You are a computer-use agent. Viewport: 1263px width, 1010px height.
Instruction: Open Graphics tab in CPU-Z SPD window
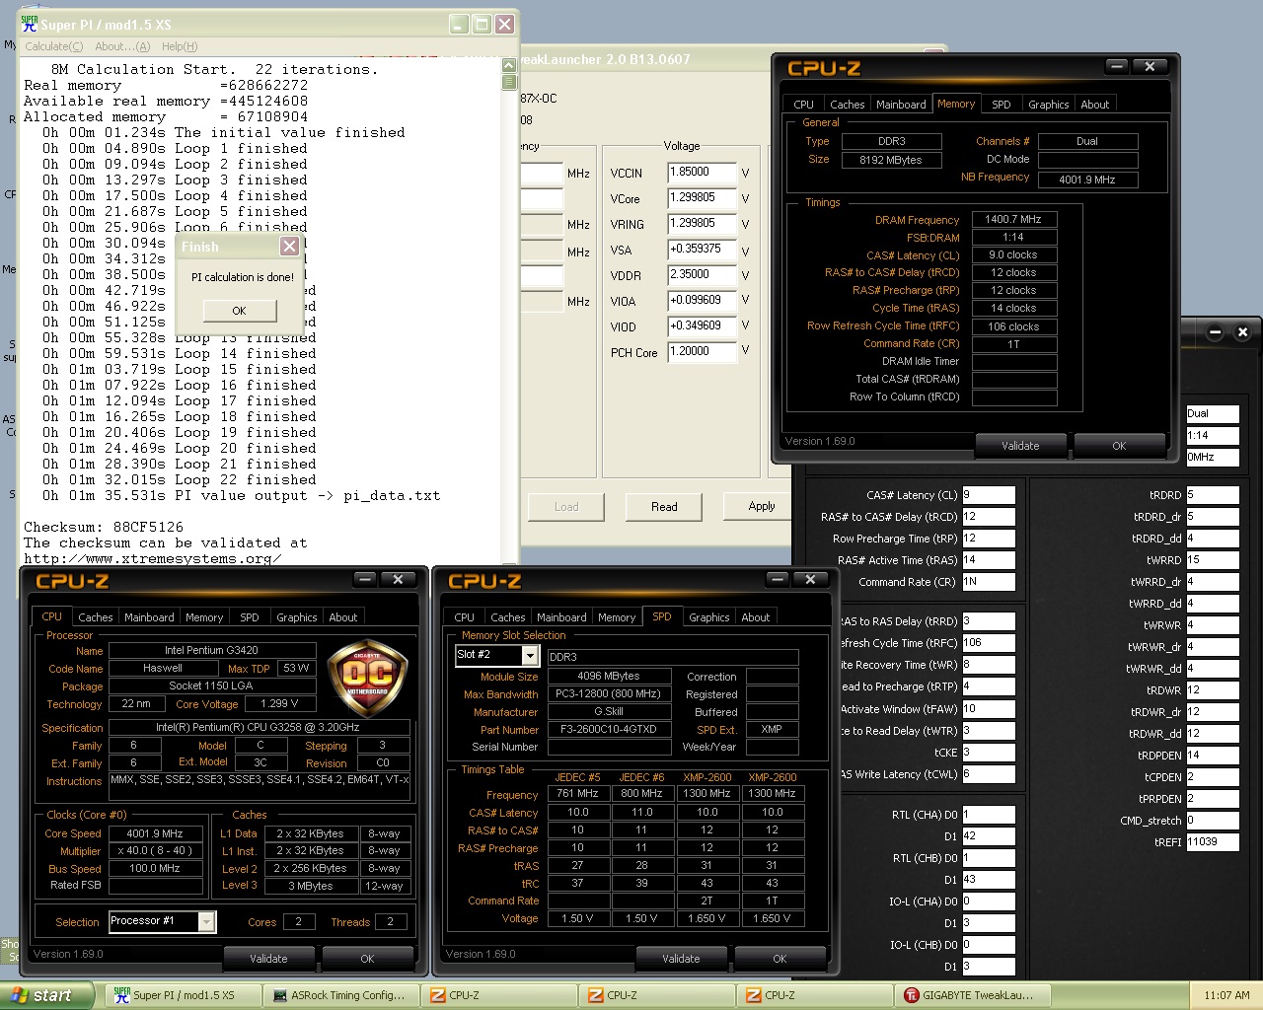pyautogui.click(x=708, y=617)
